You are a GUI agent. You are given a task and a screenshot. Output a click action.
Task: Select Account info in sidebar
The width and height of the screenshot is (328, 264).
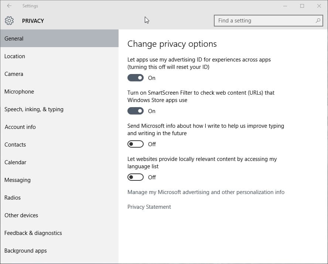point(20,127)
